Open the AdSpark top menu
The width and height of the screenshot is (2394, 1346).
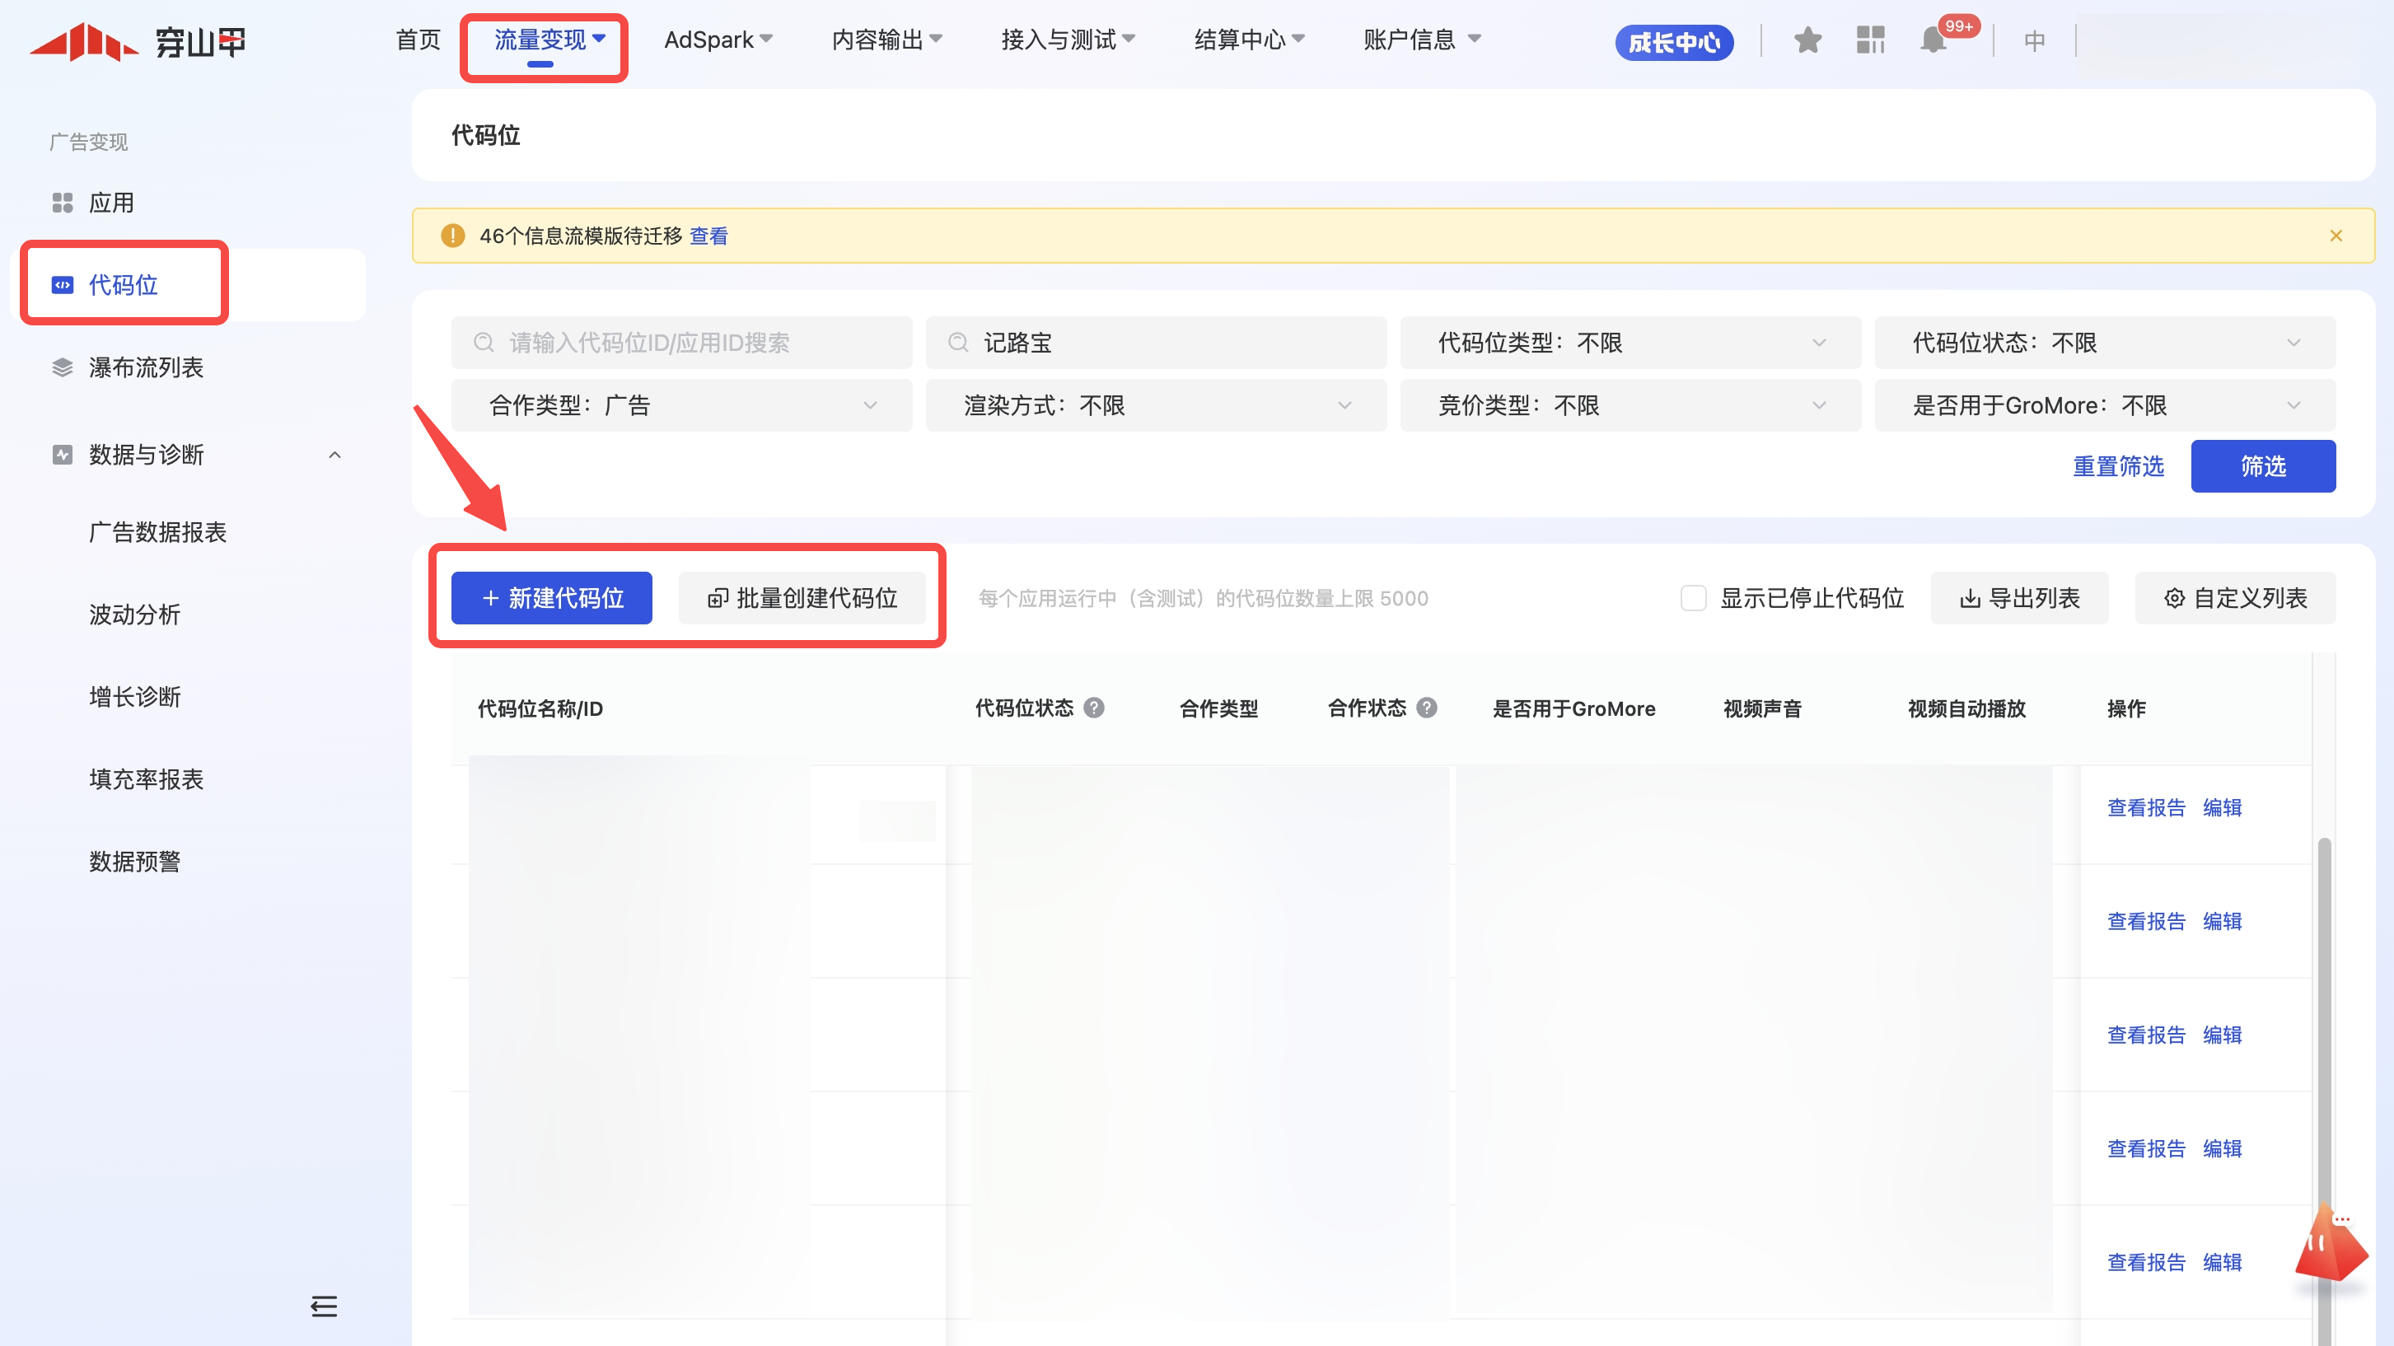point(718,40)
